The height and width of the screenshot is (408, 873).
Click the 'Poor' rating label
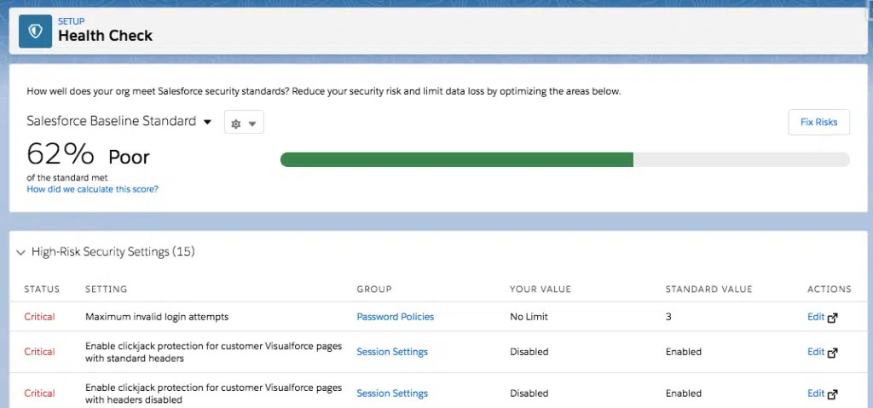coord(130,158)
